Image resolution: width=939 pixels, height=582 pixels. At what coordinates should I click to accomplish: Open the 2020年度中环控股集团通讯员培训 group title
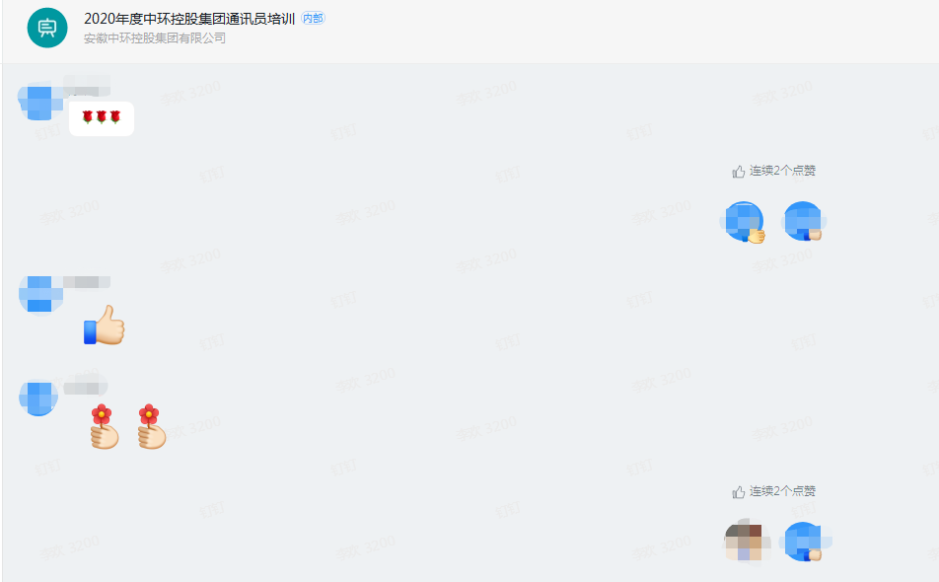coord(189,19)
